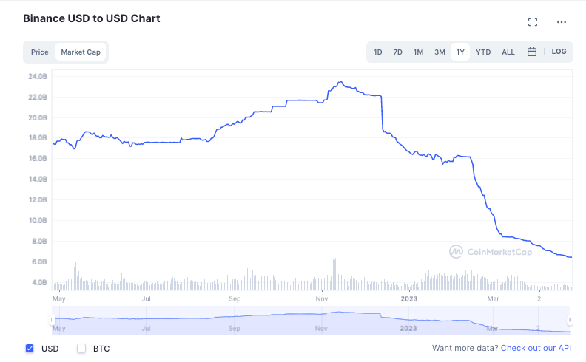
Task: Click the CoinMarketCap watermark logo
Action: (491, 252)
